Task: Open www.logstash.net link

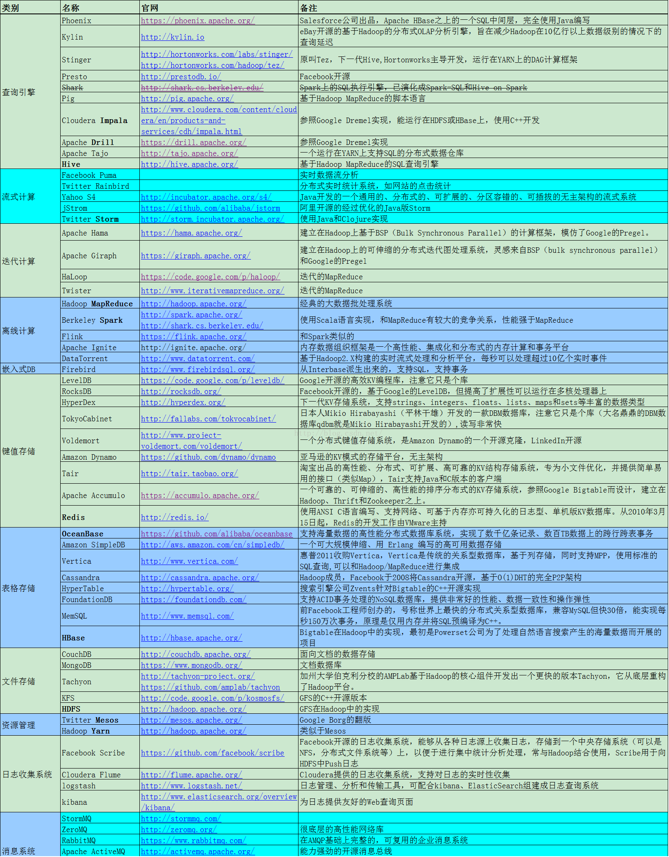Action: (x=192, y=785)
